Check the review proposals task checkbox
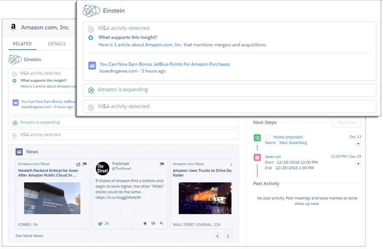The image size is (383, 249). pos(267,138)
